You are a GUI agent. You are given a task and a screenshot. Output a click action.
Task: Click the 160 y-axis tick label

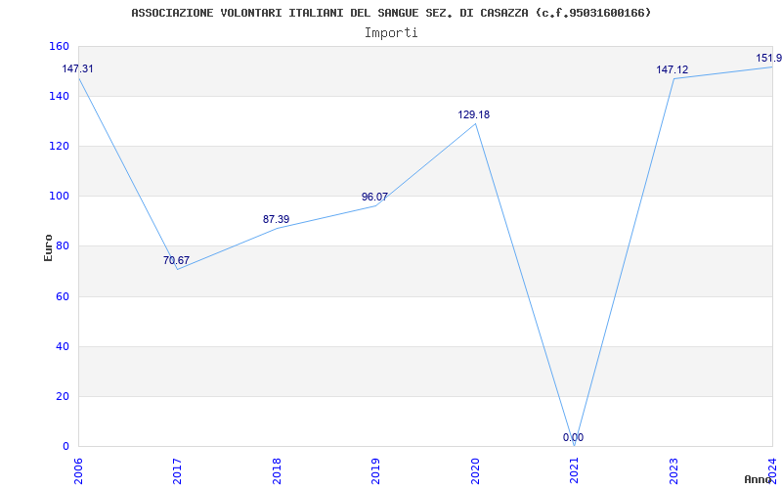tap(59, 46)
